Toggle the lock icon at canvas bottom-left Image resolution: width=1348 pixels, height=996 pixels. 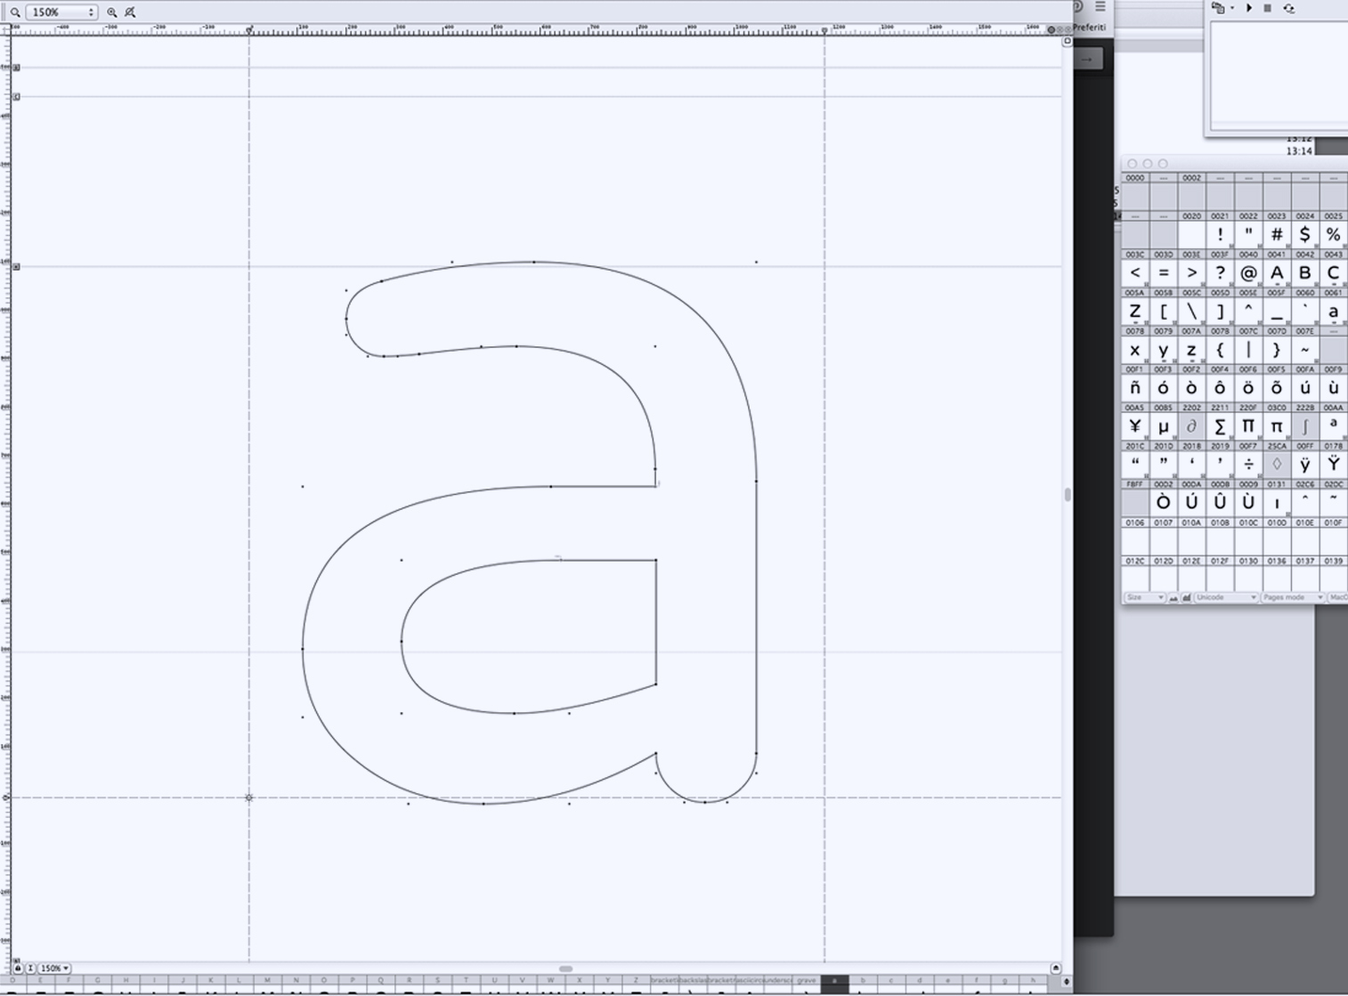pos(17,968)
